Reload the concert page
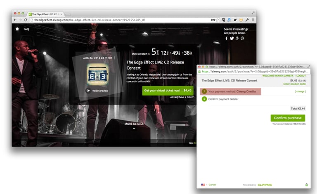 [x=26, y=20]
